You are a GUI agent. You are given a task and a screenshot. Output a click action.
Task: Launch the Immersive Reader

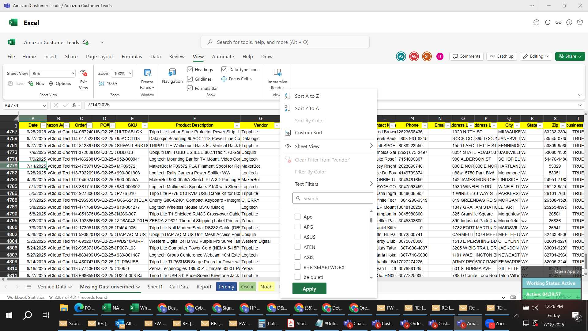277,73
